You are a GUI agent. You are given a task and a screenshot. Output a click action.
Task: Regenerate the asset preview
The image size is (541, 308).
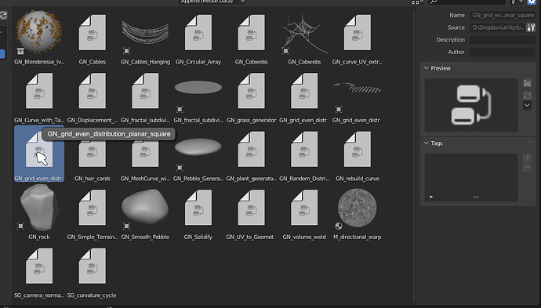pyautogui.click(x=527, y=95)
